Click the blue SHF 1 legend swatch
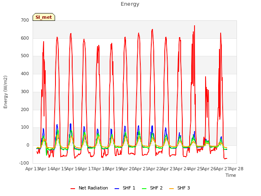The image size is (261, 196). (117, 189)
